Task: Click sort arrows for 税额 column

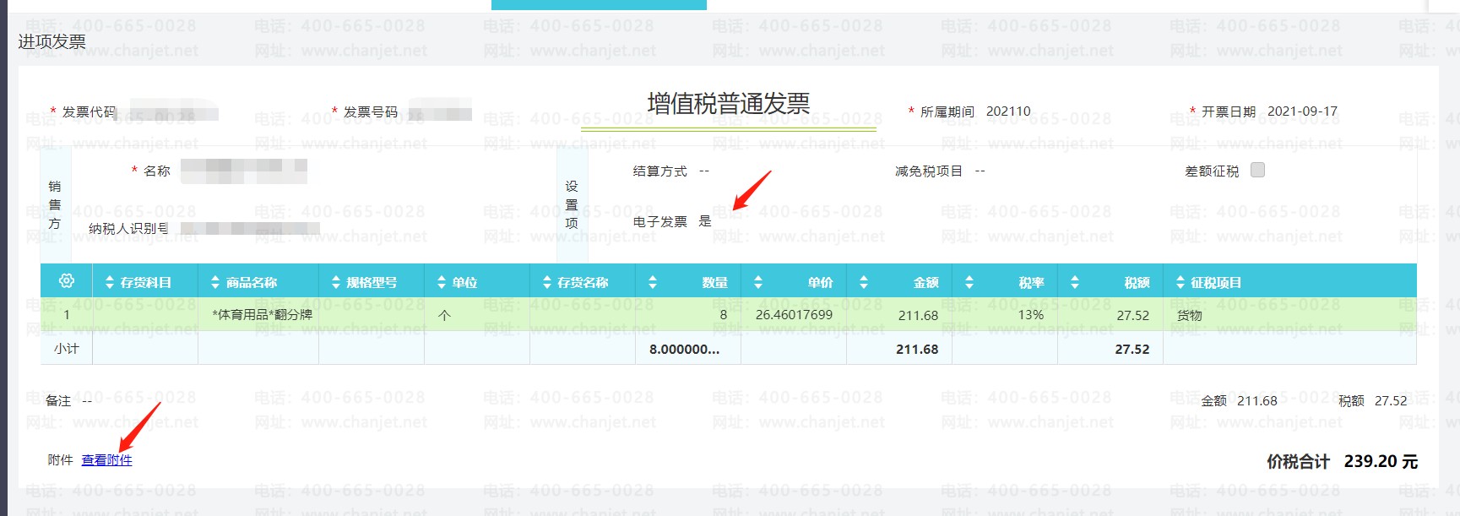Action: point(1075,283)
